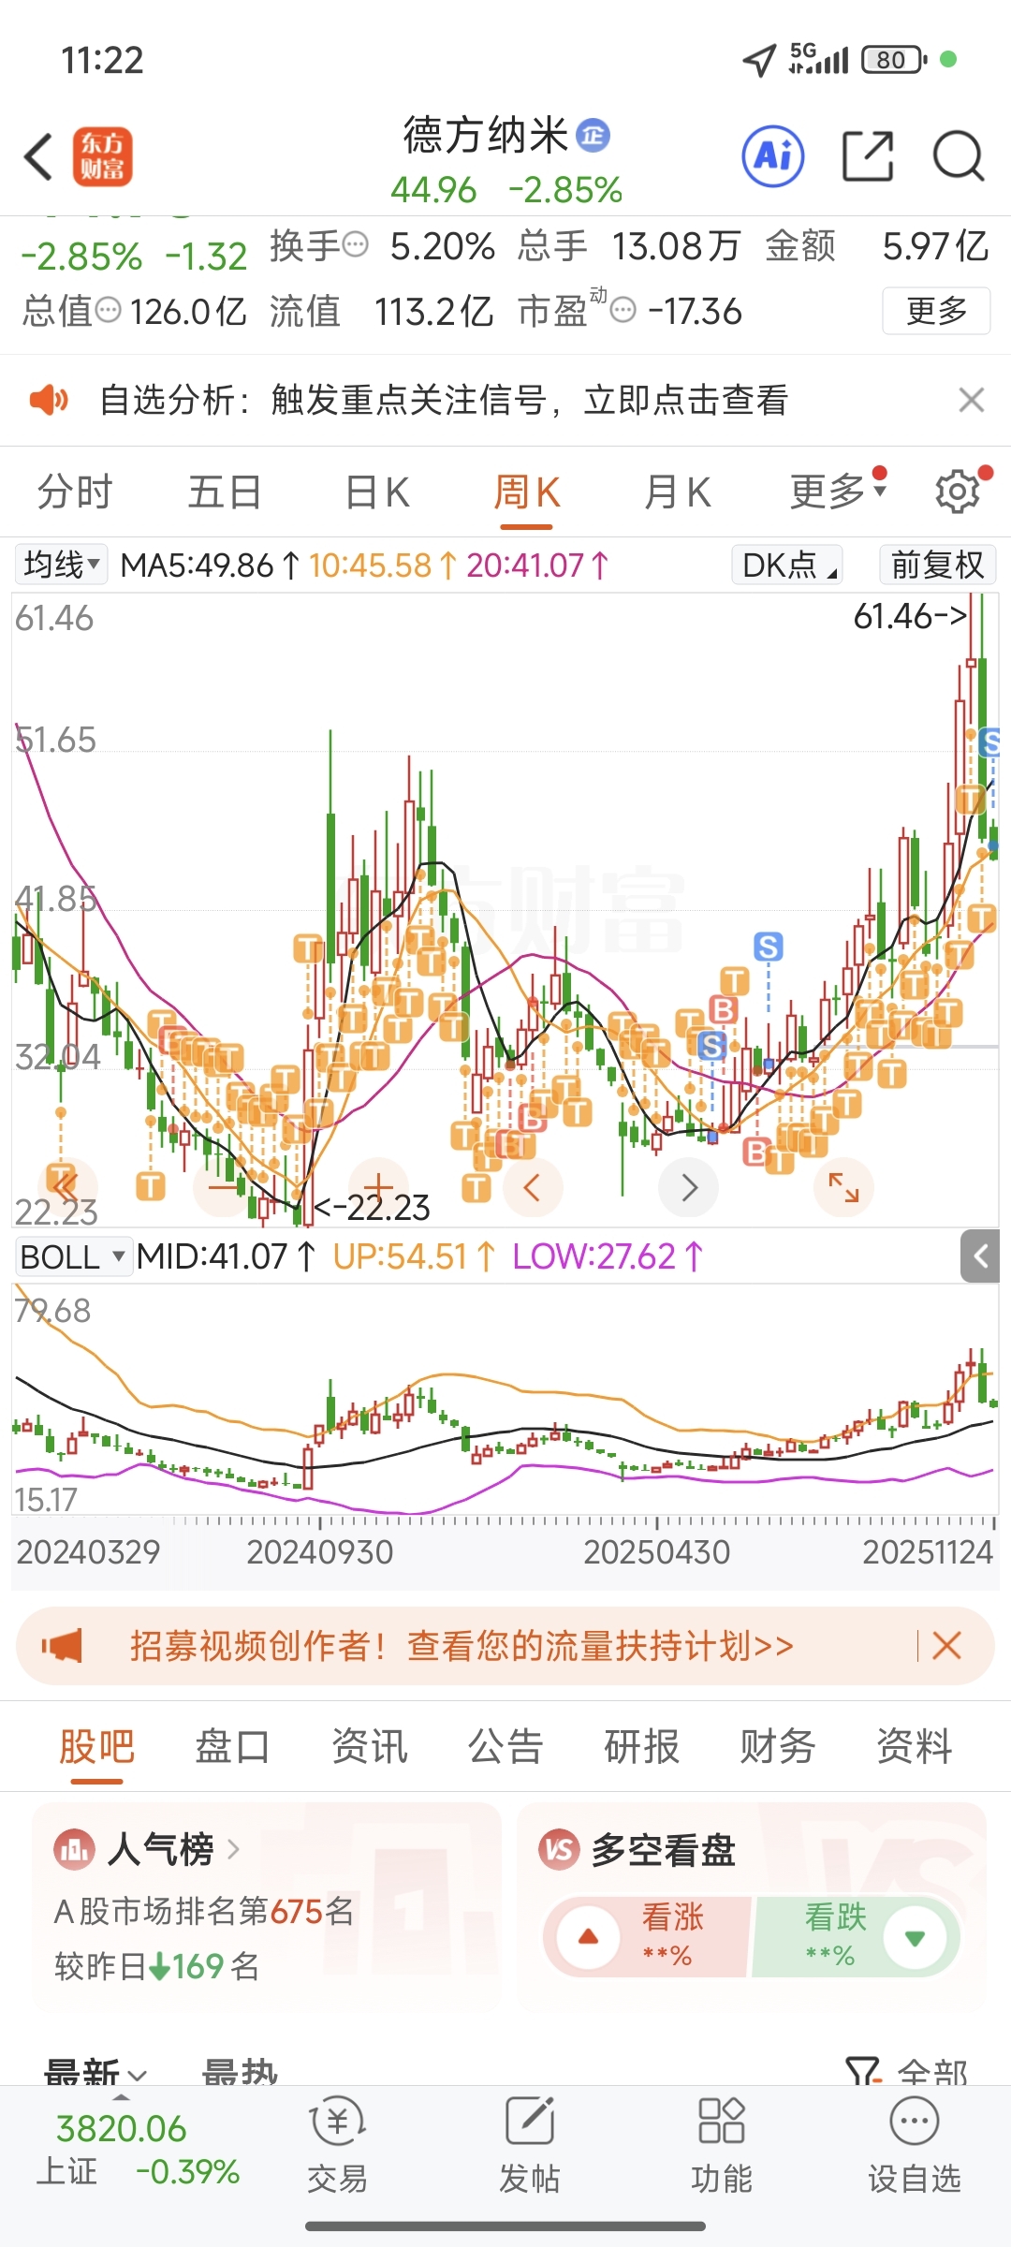Open the BOLL indicator dropdown
Screen dimensions: 1011x2247
pos(72,1256)
